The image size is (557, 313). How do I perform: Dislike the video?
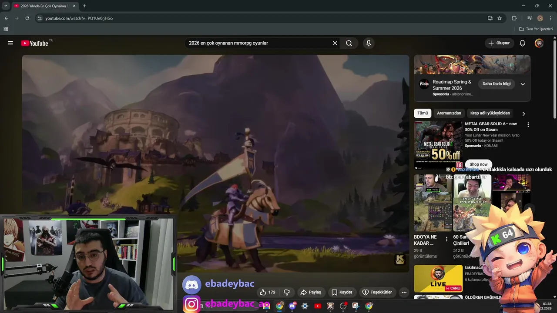[x=287, y=292]
